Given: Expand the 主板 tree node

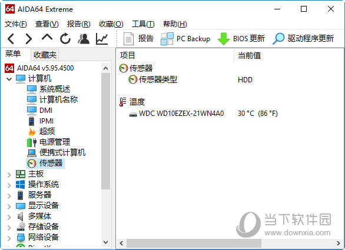Looking at the screenshot, I should [9, 175].
